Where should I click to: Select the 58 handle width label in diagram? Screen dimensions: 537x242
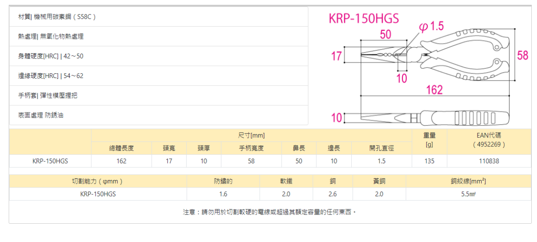(x=523, y=55)
